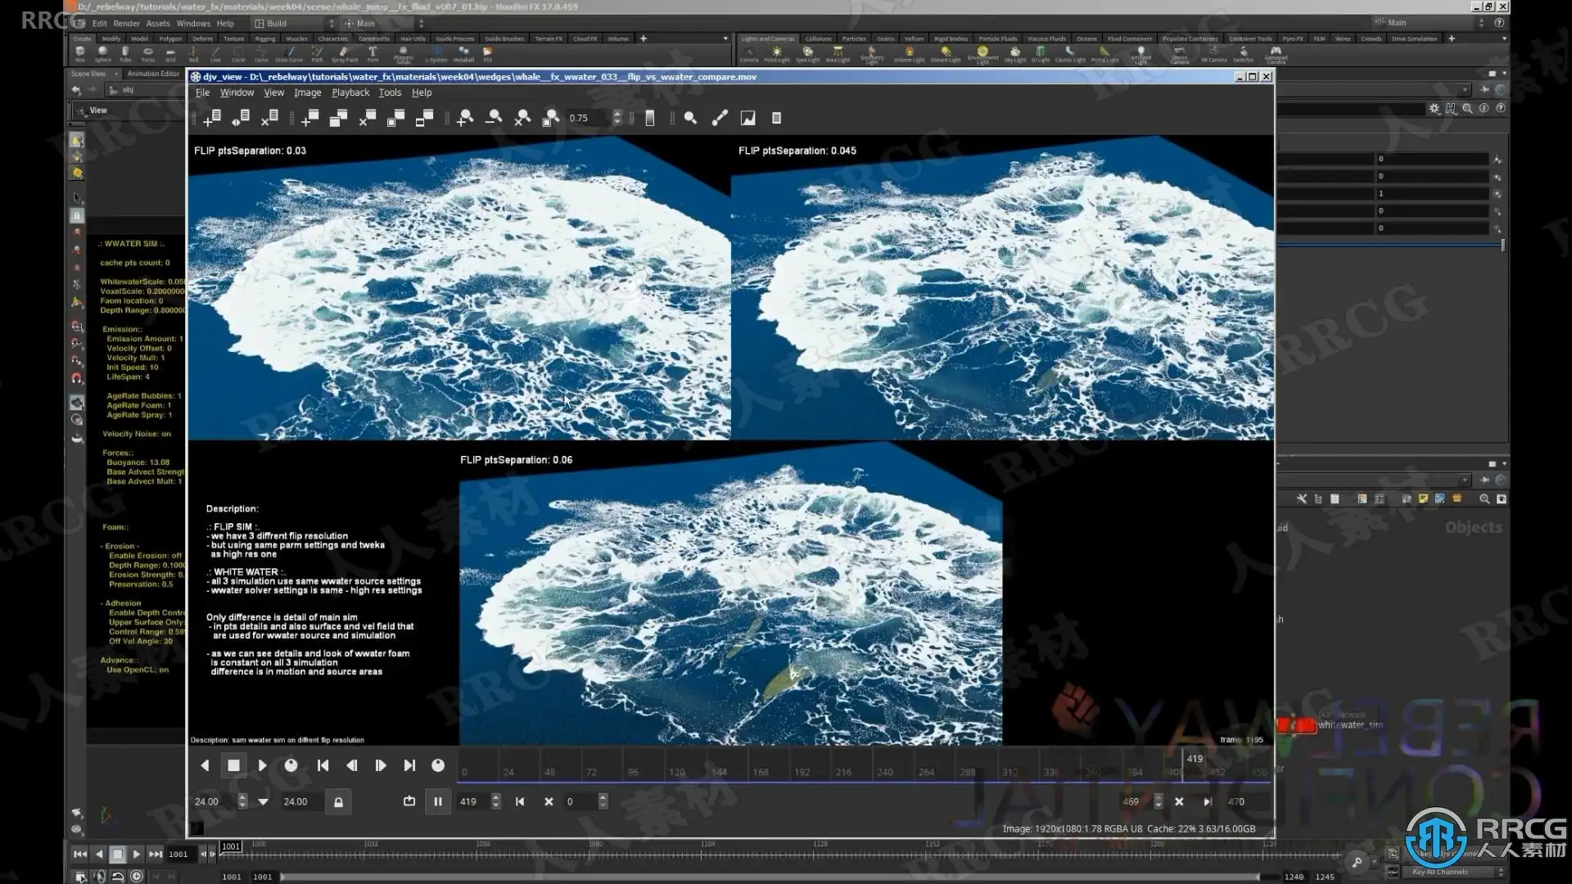Image resolution: width=1572 pixels, height=884 pixels.
Task: Open the Image menu in djv_view
Action: point(307,92)
